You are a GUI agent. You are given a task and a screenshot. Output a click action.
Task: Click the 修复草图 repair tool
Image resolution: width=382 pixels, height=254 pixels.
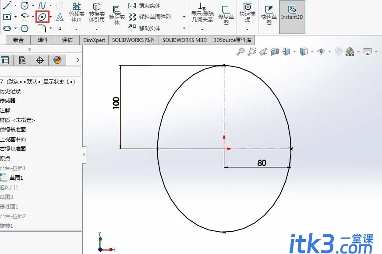226,15
